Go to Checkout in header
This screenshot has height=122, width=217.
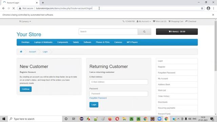point(191,21)
